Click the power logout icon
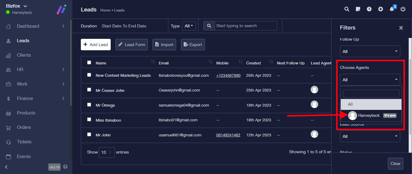This screenshot has height=174, width=412. click(x=403, y=9)
